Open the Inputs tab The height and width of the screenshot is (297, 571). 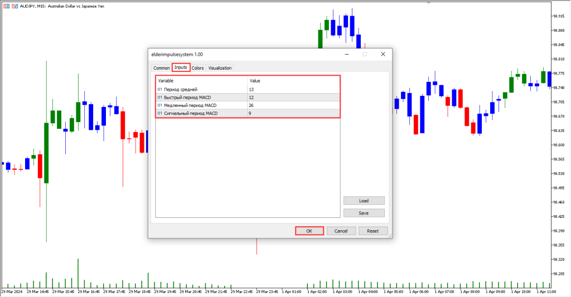(x=181, y=67)
